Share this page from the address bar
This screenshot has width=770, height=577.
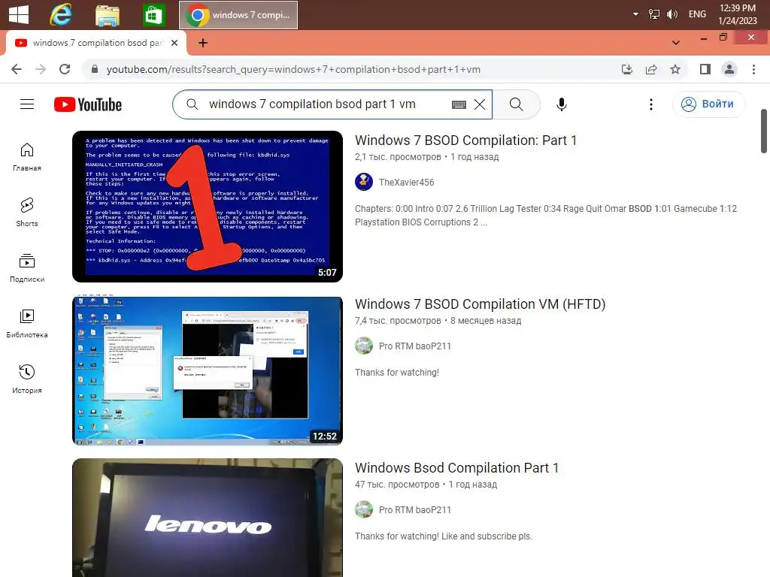pyautogui.click(x=651, y=69)
